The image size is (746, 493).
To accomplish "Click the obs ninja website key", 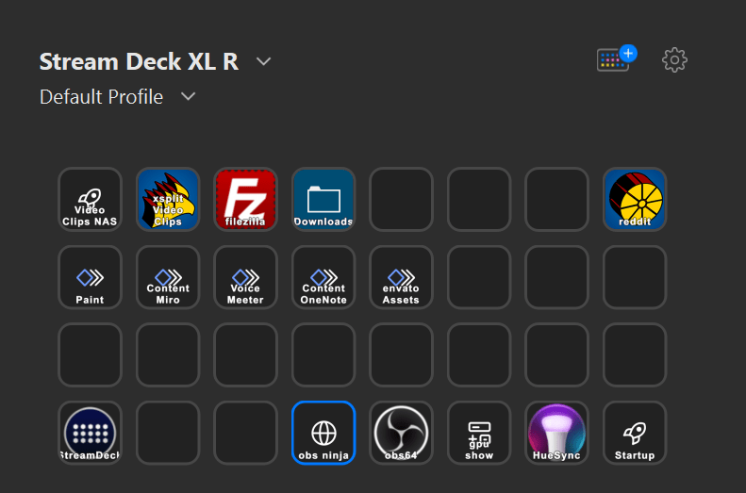I will [323, 433].
